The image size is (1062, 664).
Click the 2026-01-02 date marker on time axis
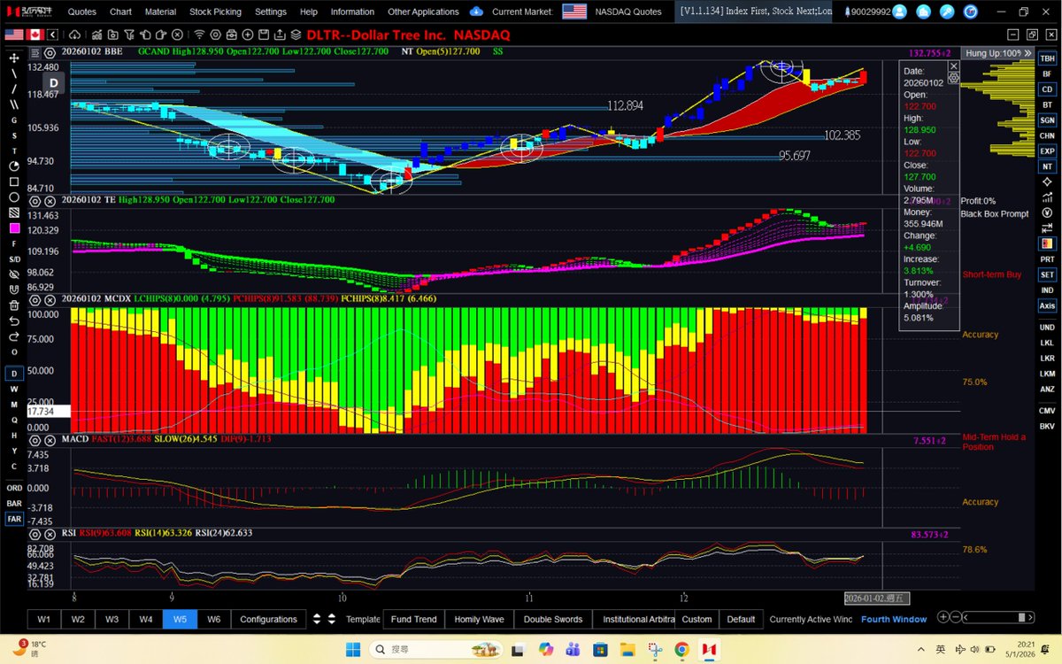tap(876, 598)
